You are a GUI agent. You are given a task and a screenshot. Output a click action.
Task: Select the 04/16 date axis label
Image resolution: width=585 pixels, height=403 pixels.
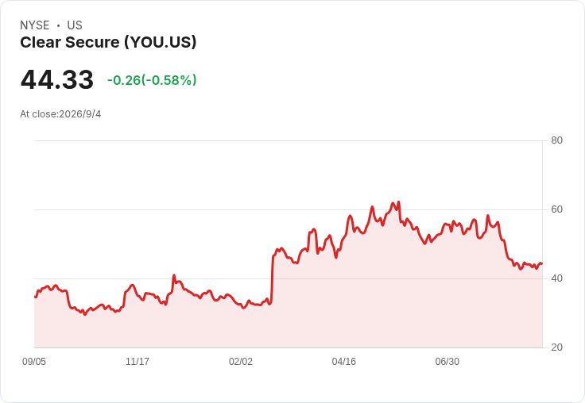pos(344,361)
